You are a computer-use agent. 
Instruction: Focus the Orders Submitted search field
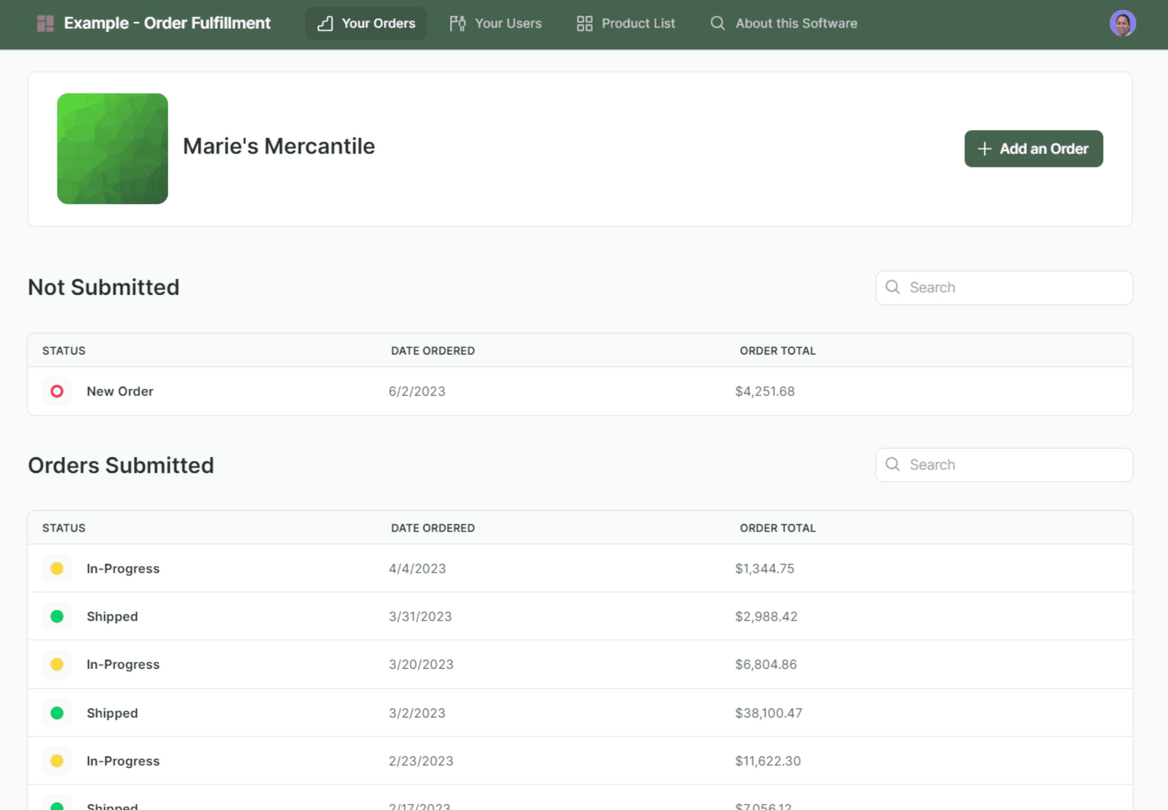(x=1015, y=465)
